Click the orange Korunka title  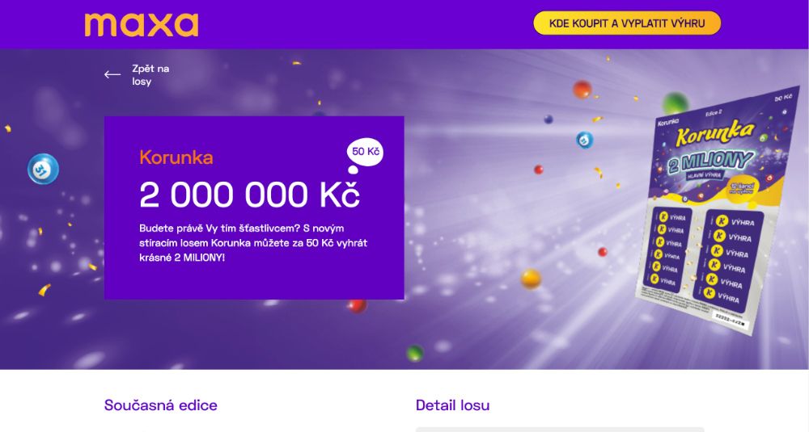coord(176,157)
